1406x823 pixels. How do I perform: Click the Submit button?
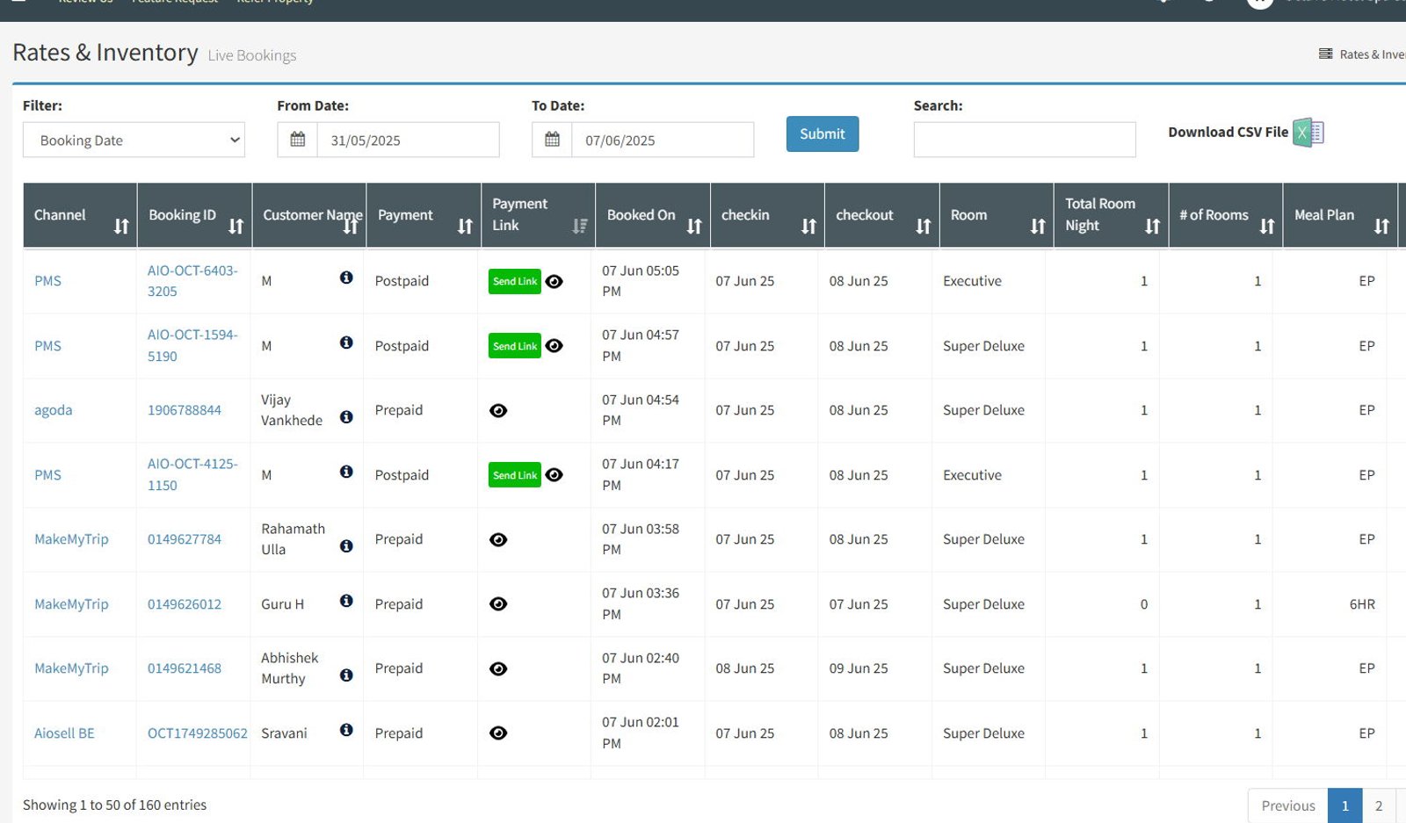[823, 134]
